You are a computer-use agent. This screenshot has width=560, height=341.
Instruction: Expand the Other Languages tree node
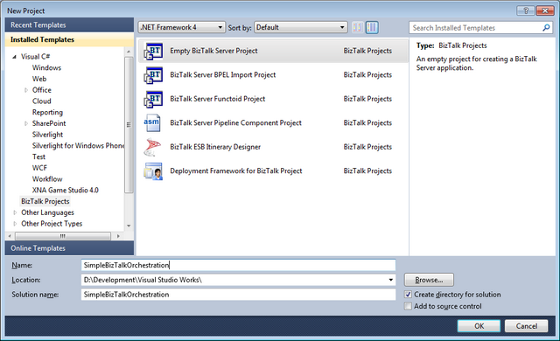(x=15, y=212)
